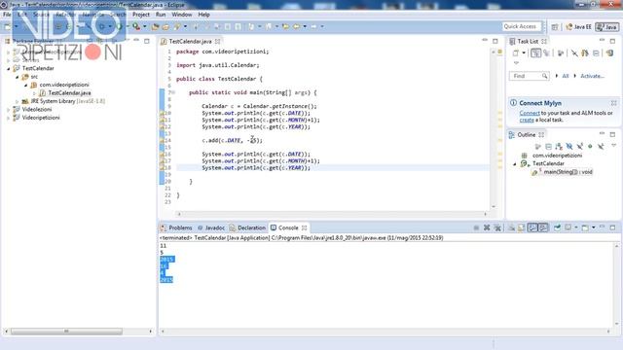
Task: Select main(String[]) method in Outline
Action: pos(562,172)
